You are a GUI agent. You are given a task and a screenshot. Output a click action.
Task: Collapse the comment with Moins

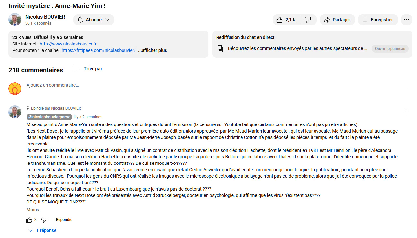pos(33,210)
